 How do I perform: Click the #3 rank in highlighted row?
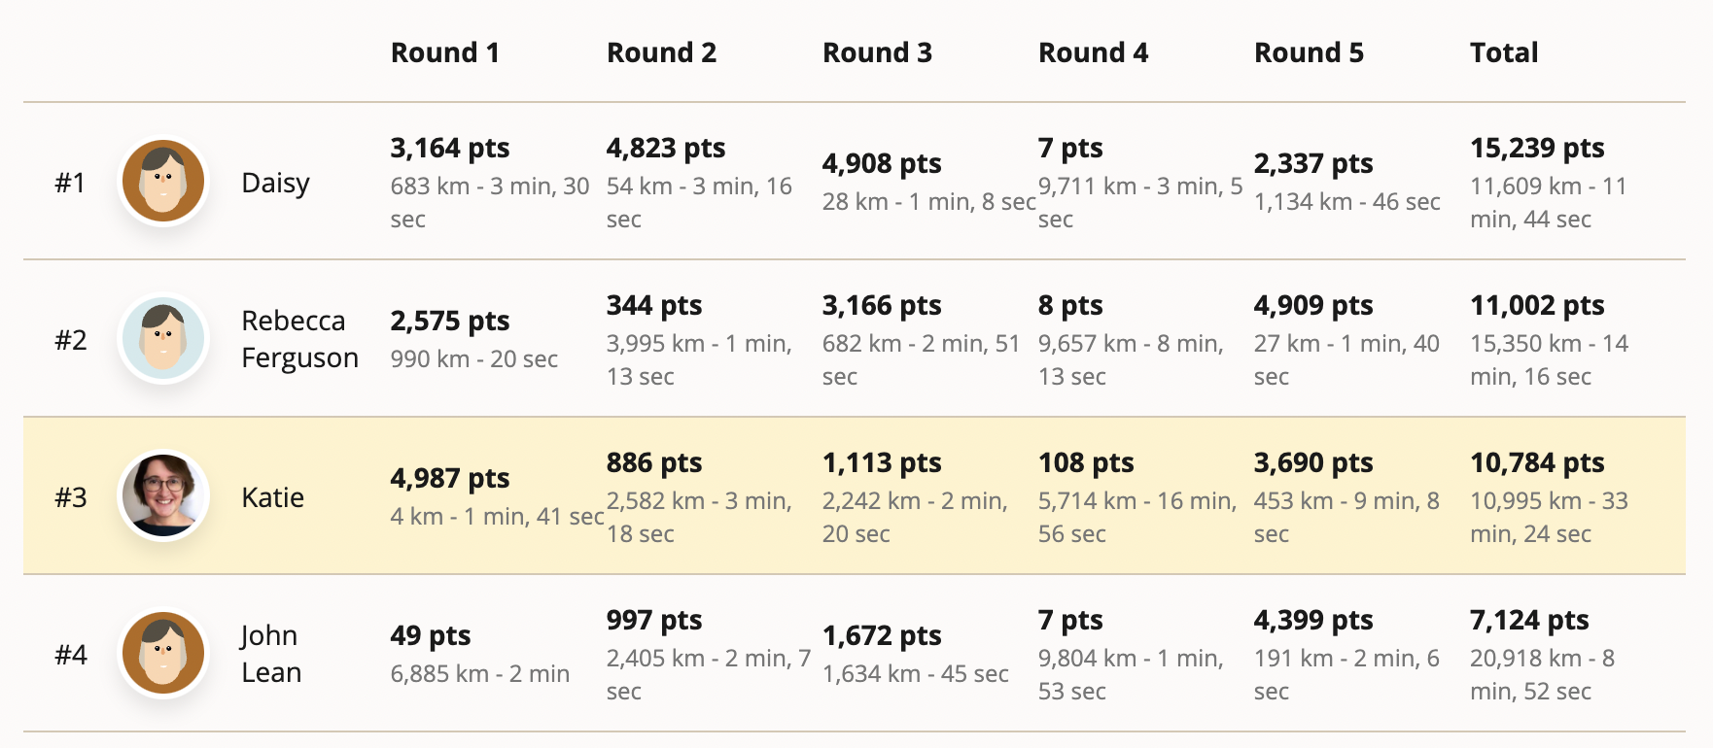(x=71, y=497)
